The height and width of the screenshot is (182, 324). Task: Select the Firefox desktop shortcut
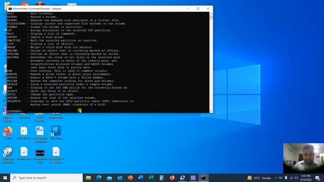point(8,133)
